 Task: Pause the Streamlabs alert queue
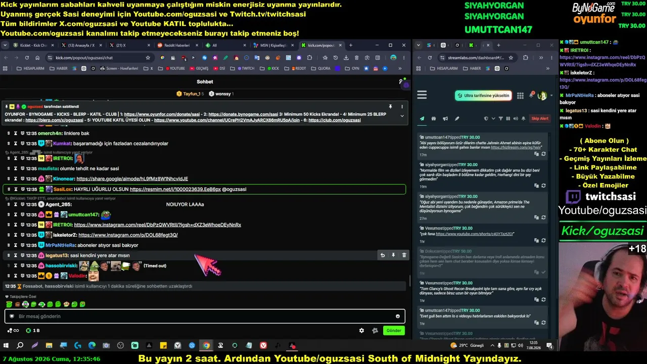(x=509, y=119)
